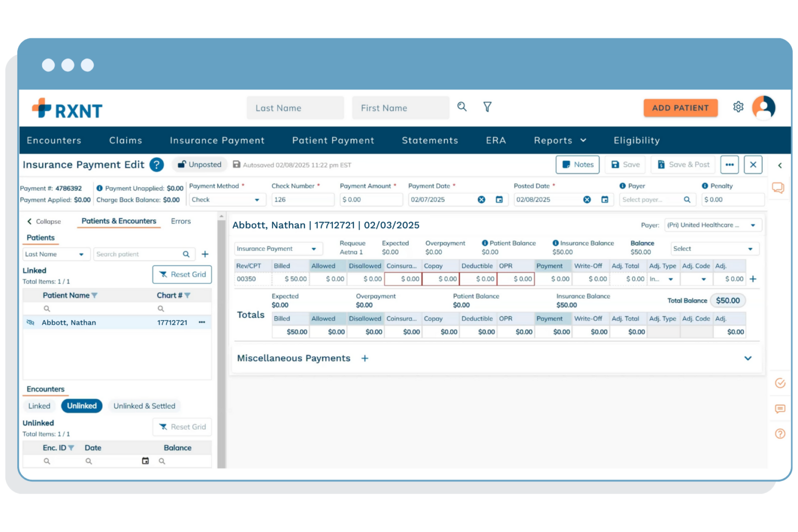Open the Payer United Healthcare dropdown
The width and height of the screenshot is (798, 532).
[713, 225]
